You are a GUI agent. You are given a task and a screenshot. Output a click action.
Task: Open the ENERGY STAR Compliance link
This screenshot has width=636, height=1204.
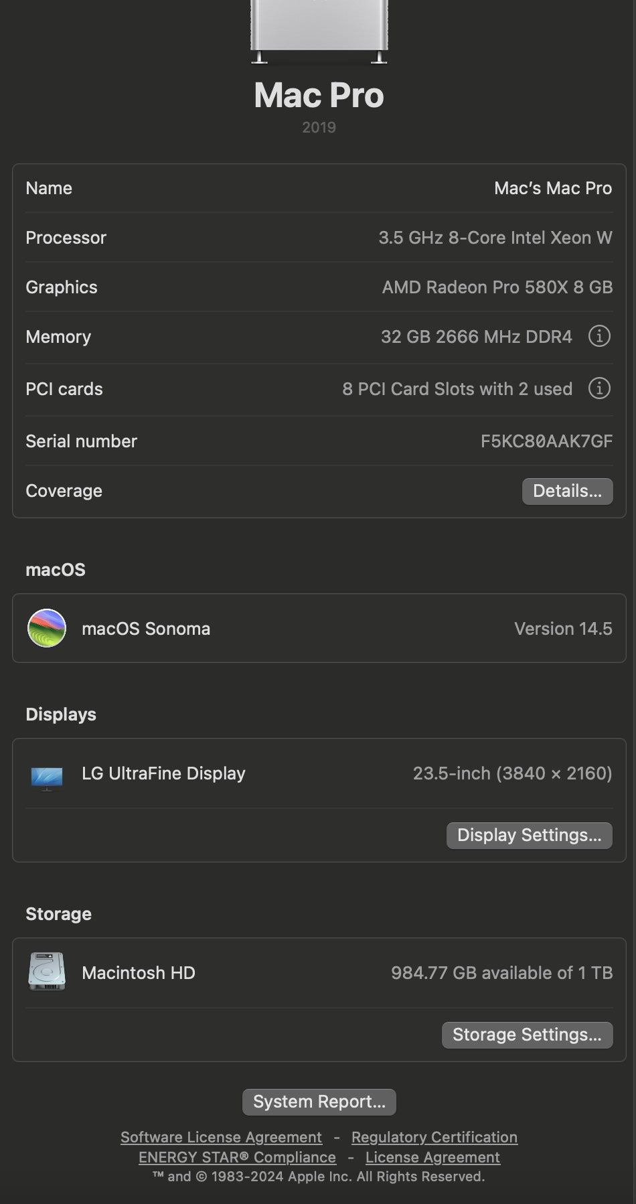(x=237, y=1157)
